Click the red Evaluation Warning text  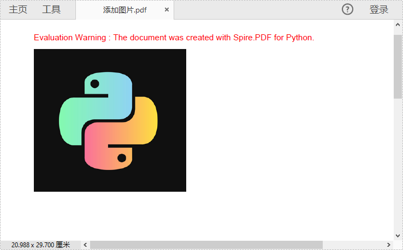pyautogui.click(x=174, y=38)
